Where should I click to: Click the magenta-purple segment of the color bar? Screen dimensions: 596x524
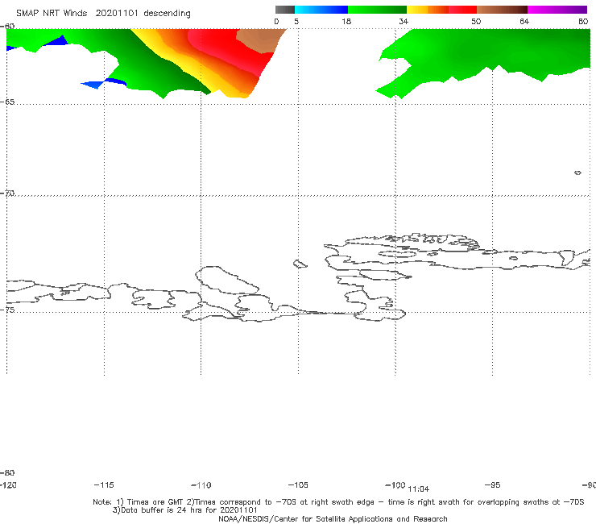(557, 10)
